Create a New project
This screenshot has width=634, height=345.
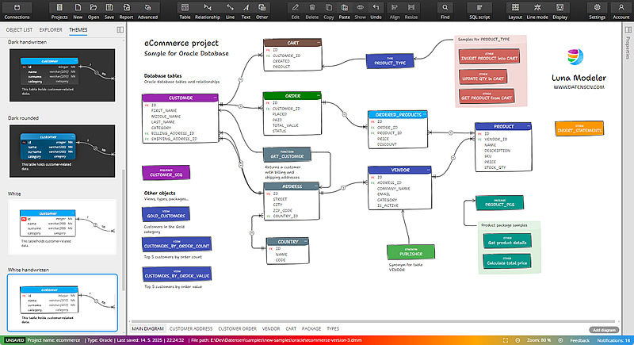click(78, 11)
